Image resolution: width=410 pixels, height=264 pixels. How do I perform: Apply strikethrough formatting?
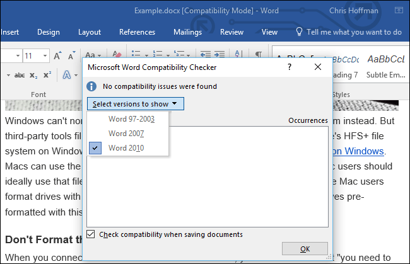[20, 75]
